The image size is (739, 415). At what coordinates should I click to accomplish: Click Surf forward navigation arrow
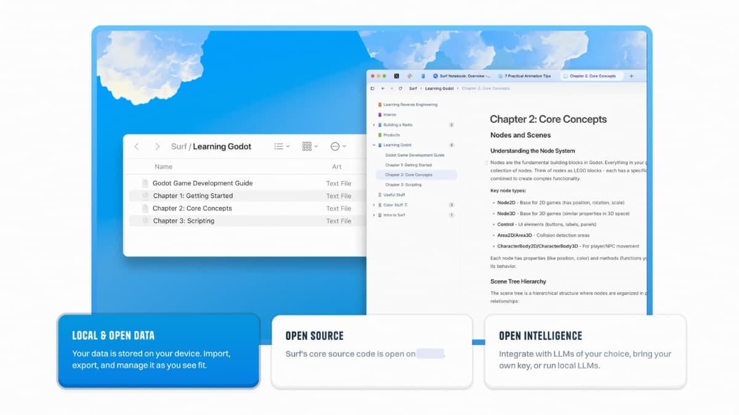(391, 89)
